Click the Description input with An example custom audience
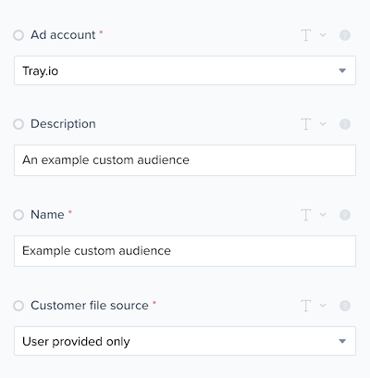The height and width of the screenshot is (378, 370). pos(185,160)
